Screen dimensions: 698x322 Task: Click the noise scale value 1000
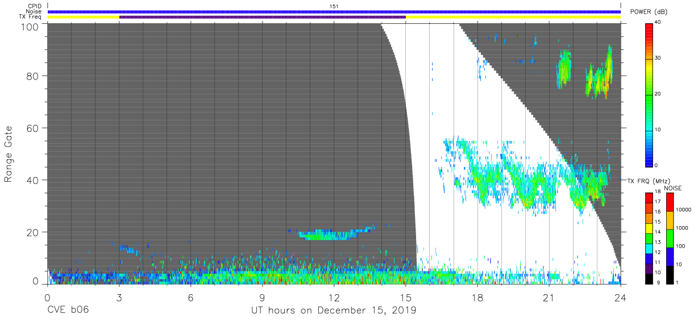pos(682,228)
